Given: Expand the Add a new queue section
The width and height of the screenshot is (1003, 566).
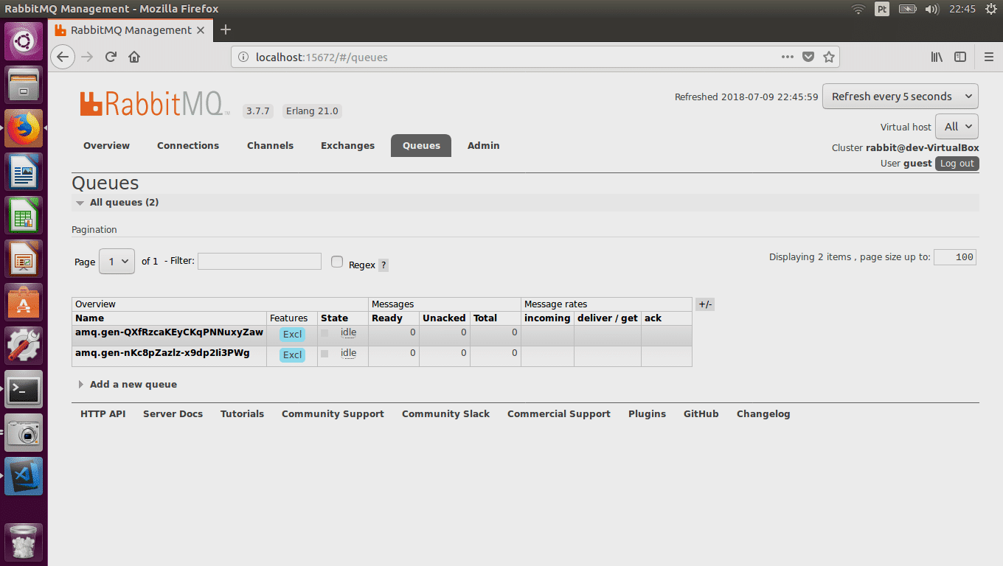Looking at the screenshot, I should pyautogui.click(x=133, y=385).
